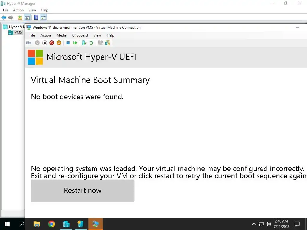Open the Media menu
Viewport: 307px width, 230px height.
pyautogui.click(x=61, y=35)
